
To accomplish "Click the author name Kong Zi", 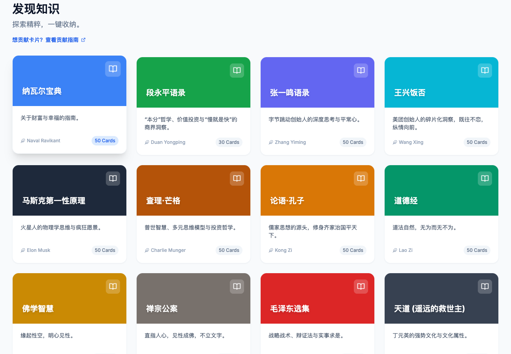I will click(x=284, y=250).
